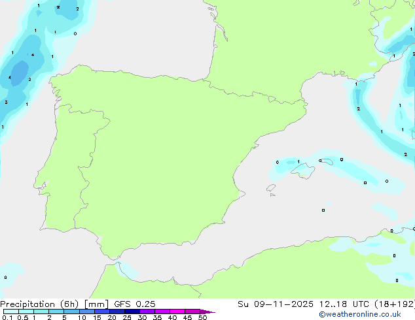415x320 pixels.
Task: Click the '3' precipitation value on map
Action: coord(6,102)
